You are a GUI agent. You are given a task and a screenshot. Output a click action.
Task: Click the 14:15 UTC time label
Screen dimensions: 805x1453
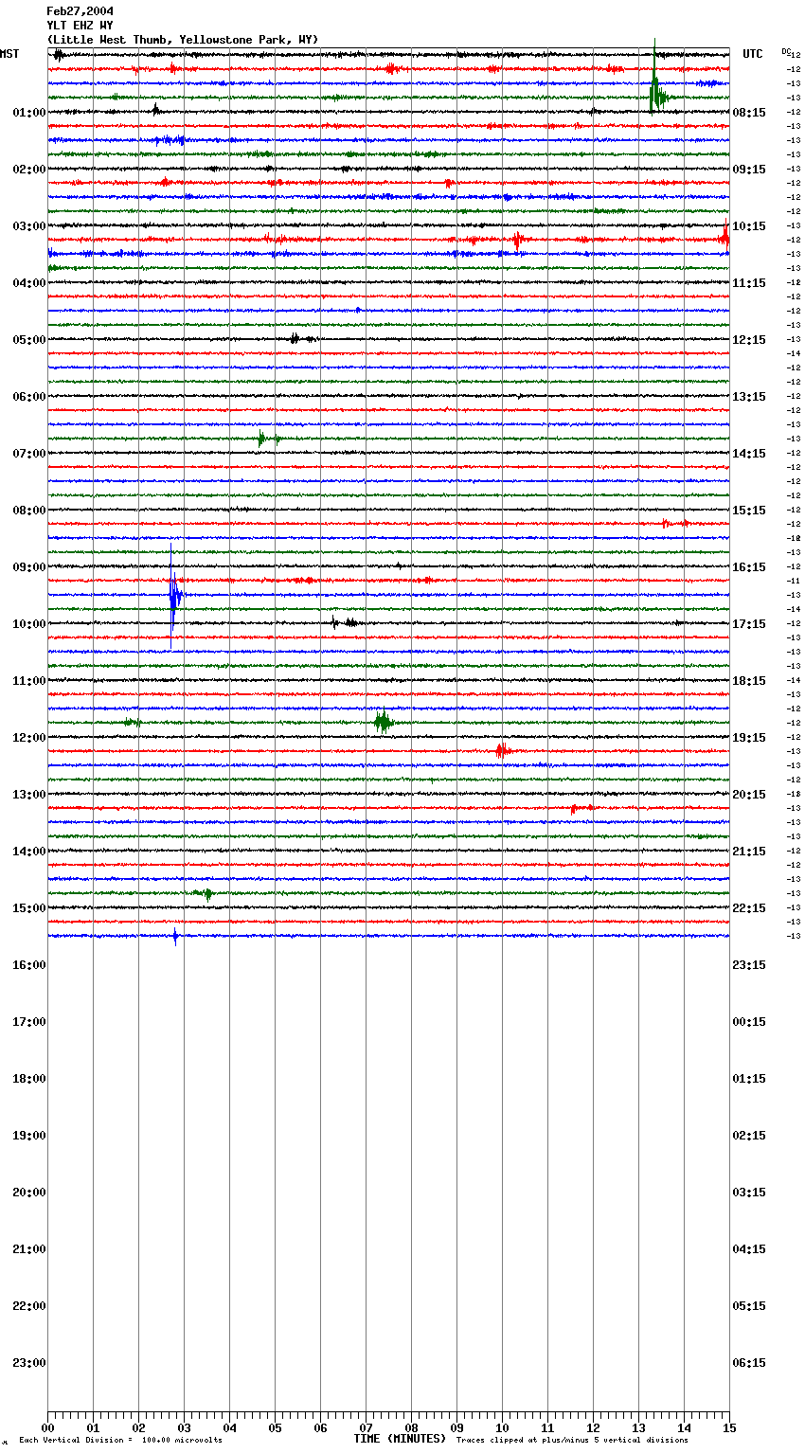(749, 454)
